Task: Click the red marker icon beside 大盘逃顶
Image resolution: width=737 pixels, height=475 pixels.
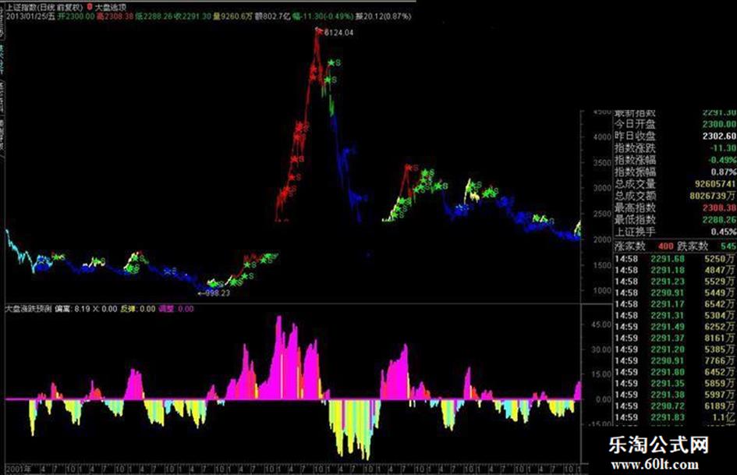Action: click(x=90, y=7)
